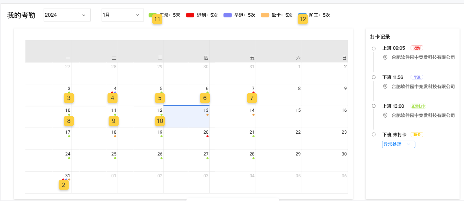Click the red late dot on January 20
This screenshot has height=201, width=464.
(x=208, y=136)
